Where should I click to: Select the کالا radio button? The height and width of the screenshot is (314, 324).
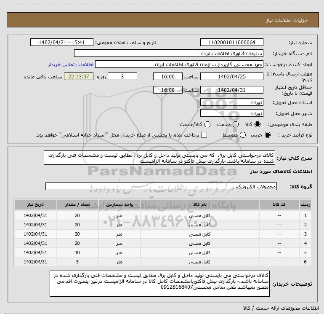coord(258,124)
